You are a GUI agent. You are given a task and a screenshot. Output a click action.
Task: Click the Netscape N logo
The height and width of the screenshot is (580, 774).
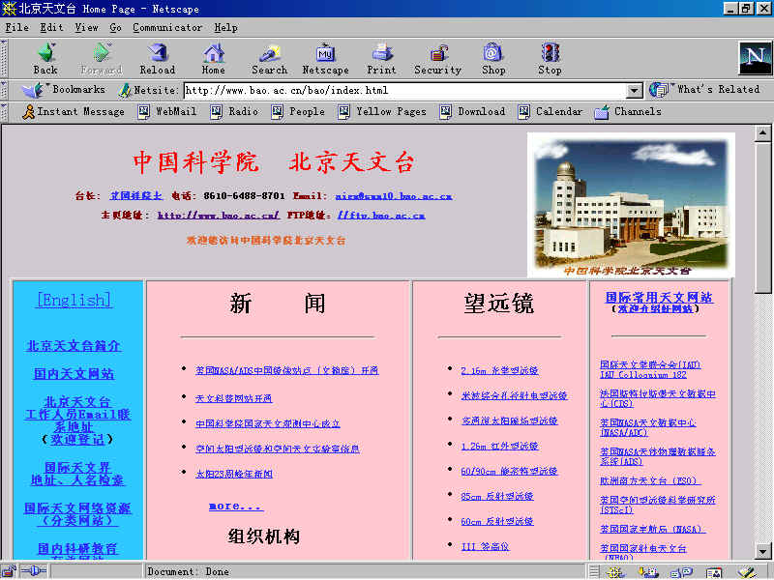pos(756,58)
